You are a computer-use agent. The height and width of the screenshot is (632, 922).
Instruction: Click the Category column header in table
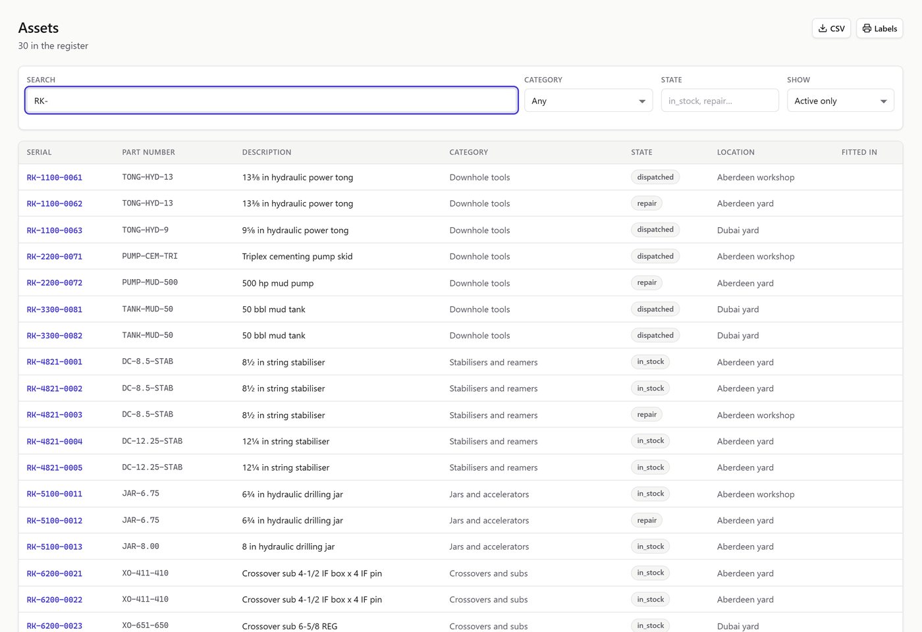point(469,152)
